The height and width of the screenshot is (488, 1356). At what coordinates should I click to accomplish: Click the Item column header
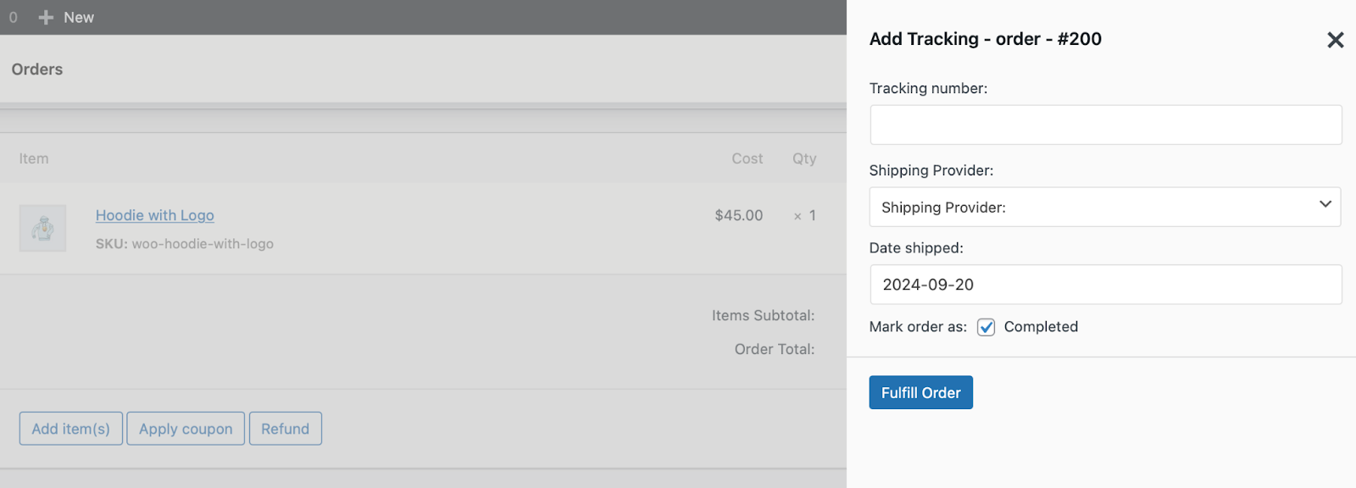[33, 158]
